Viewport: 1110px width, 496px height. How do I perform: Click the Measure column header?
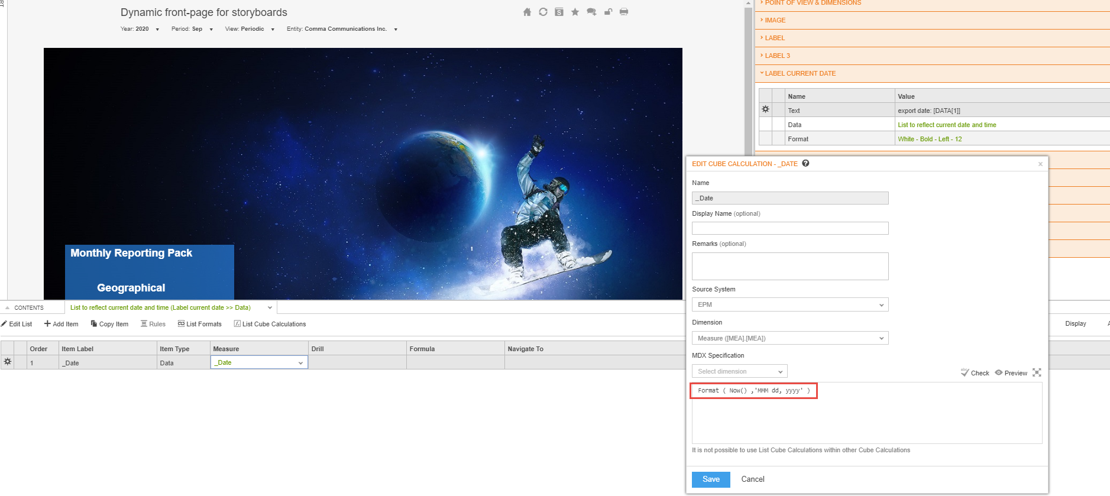pos(259,349)
